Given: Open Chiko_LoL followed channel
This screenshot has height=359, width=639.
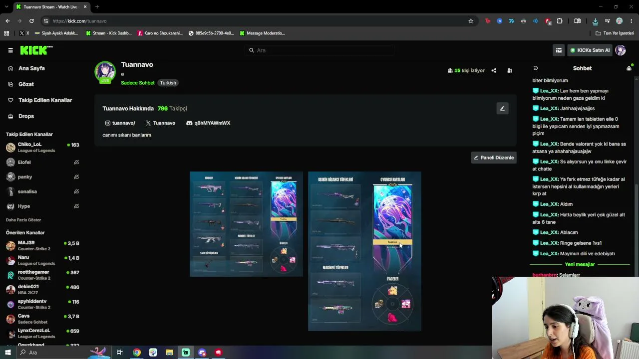Looking at the screenshot, I should [x=42, y=148].
